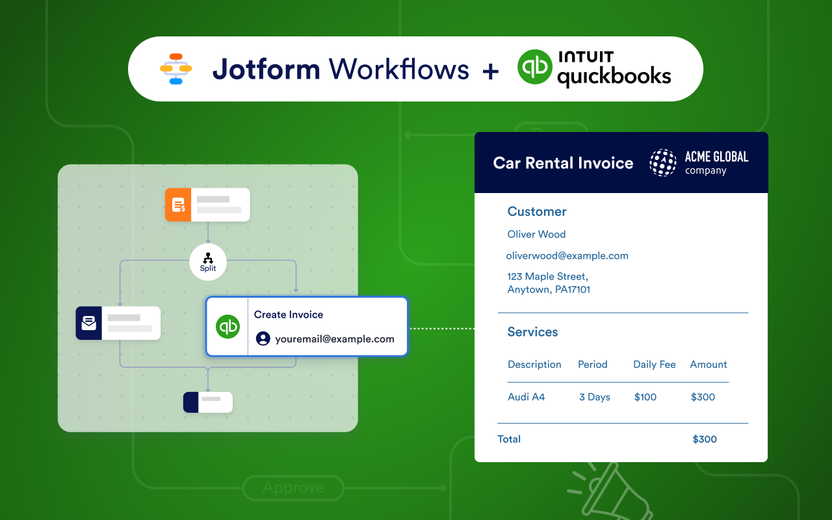Screen dimensions: 832x520
Task: Click the QuickBooks green logo in header
Action: point(535,68)
